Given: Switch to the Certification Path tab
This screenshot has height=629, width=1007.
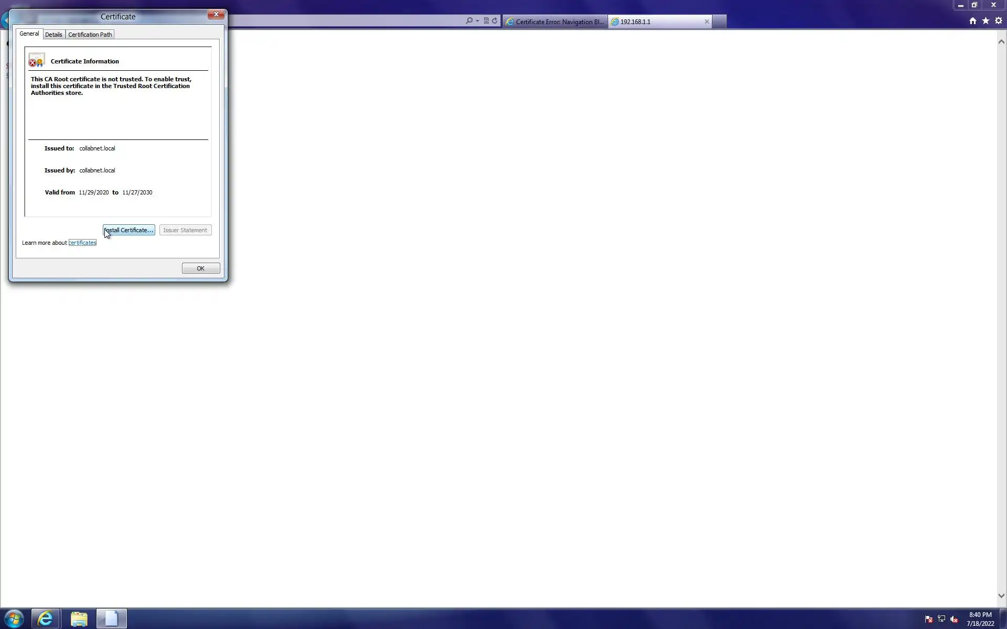Looking at the screenshot, I should click(x=90, y=35).
